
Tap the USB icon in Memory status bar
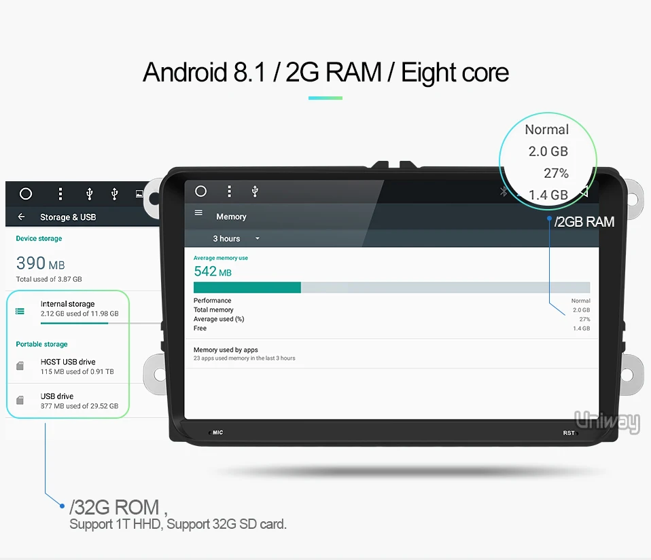point(255,191)
